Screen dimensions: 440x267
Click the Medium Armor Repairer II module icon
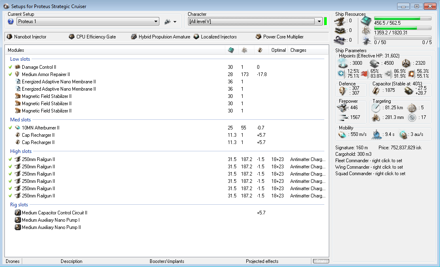(x=18, y=74)
